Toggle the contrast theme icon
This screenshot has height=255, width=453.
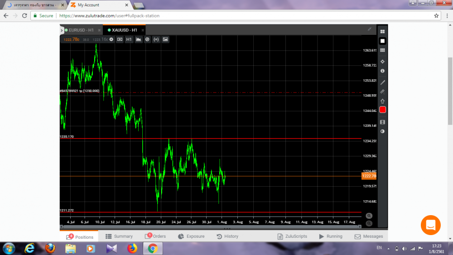pos(382,131)
